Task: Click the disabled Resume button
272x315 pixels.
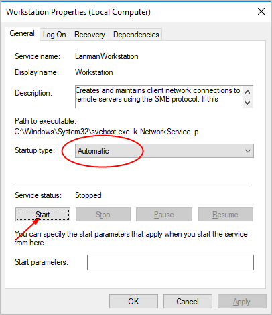Action: click(x=226, y=215)
